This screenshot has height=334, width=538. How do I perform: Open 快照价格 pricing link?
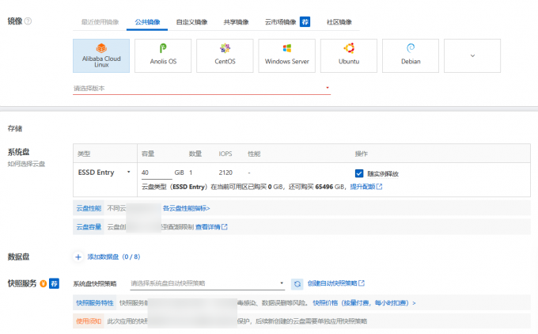(364, 303)
